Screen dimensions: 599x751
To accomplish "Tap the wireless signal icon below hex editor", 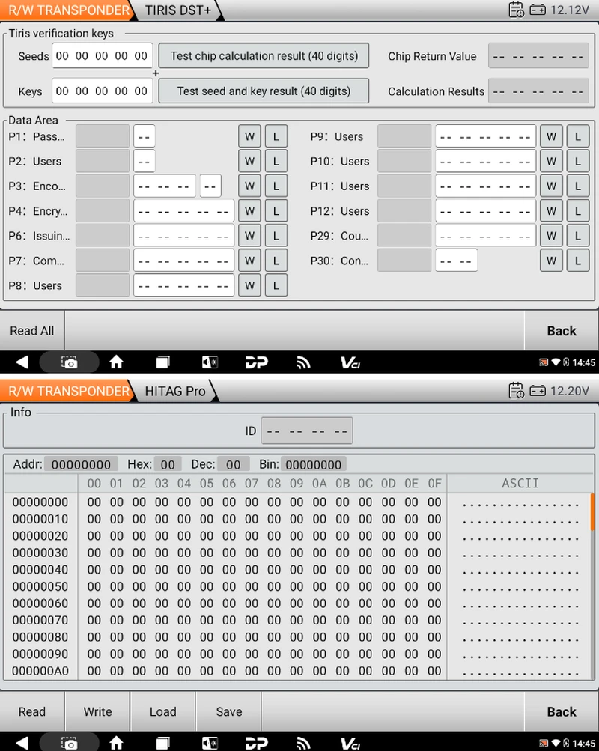I will tap(303, 743).
